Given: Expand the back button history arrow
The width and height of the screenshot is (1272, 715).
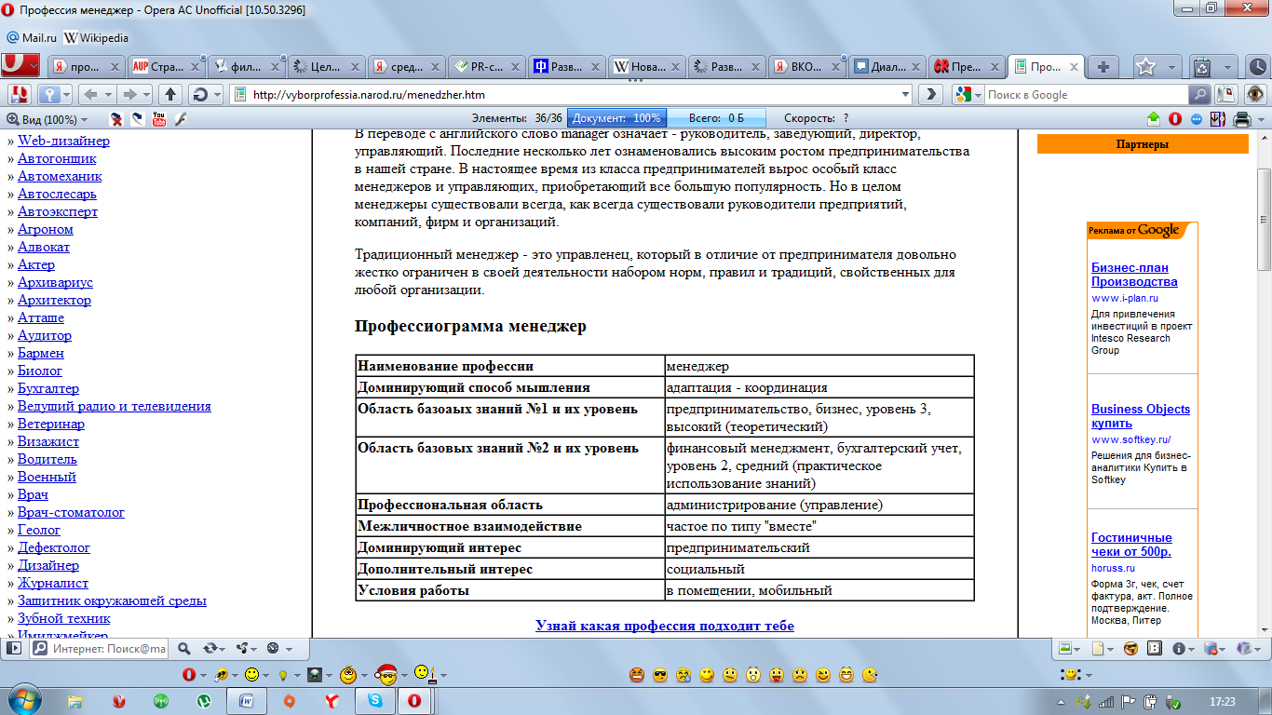Looking at the screenshot, I should (x=108, y=94).
